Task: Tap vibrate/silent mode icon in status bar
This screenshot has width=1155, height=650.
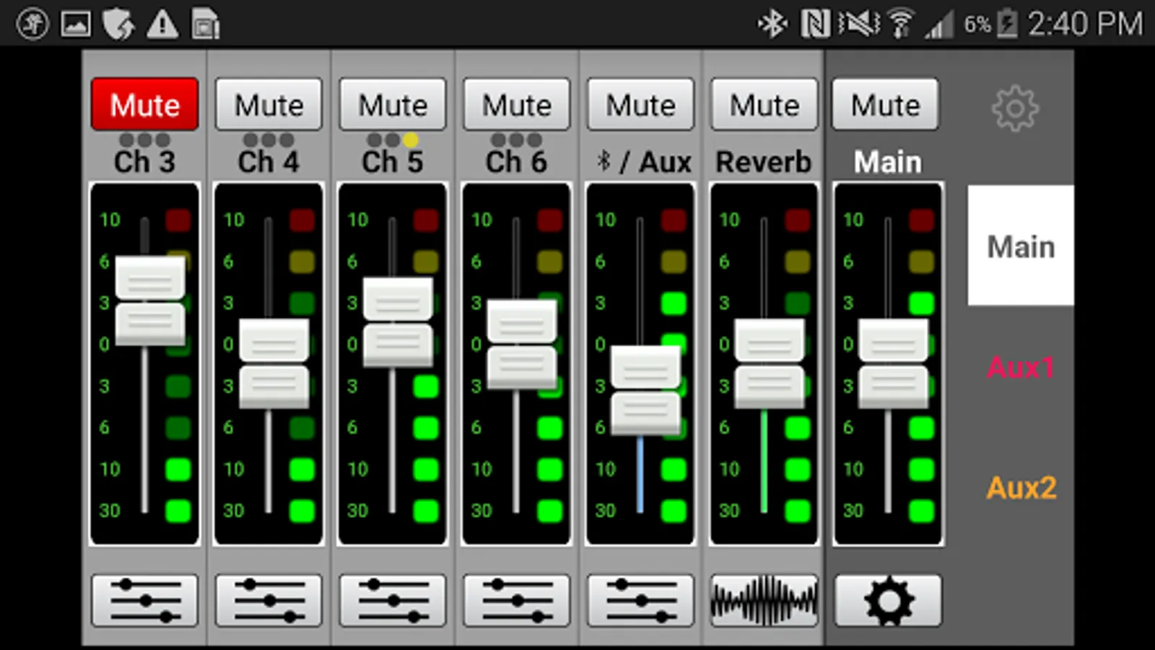Action: tap(858, 24)
